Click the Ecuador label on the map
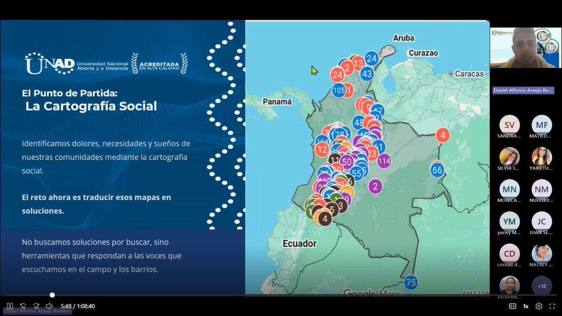The width and height of the screenshot is (562, 316). 300,243
